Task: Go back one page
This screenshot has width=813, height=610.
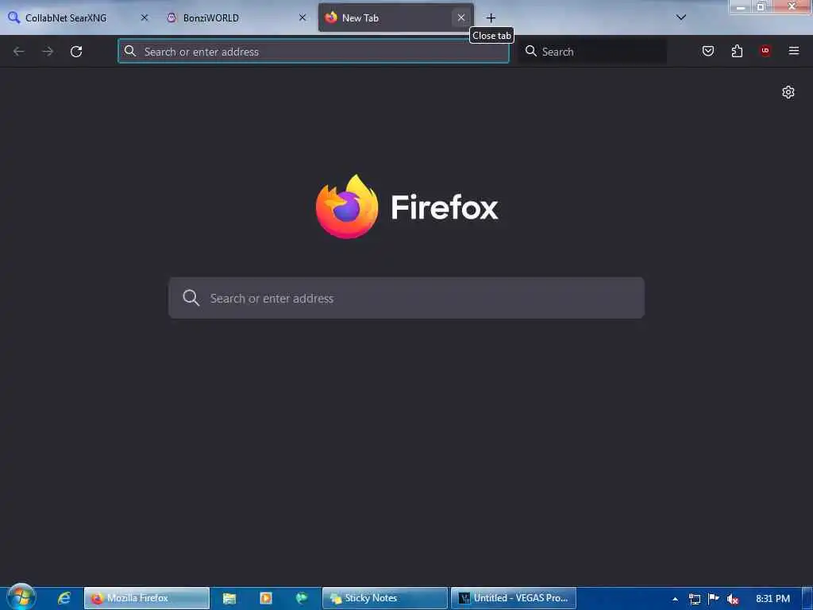Action: pos(19,52)
